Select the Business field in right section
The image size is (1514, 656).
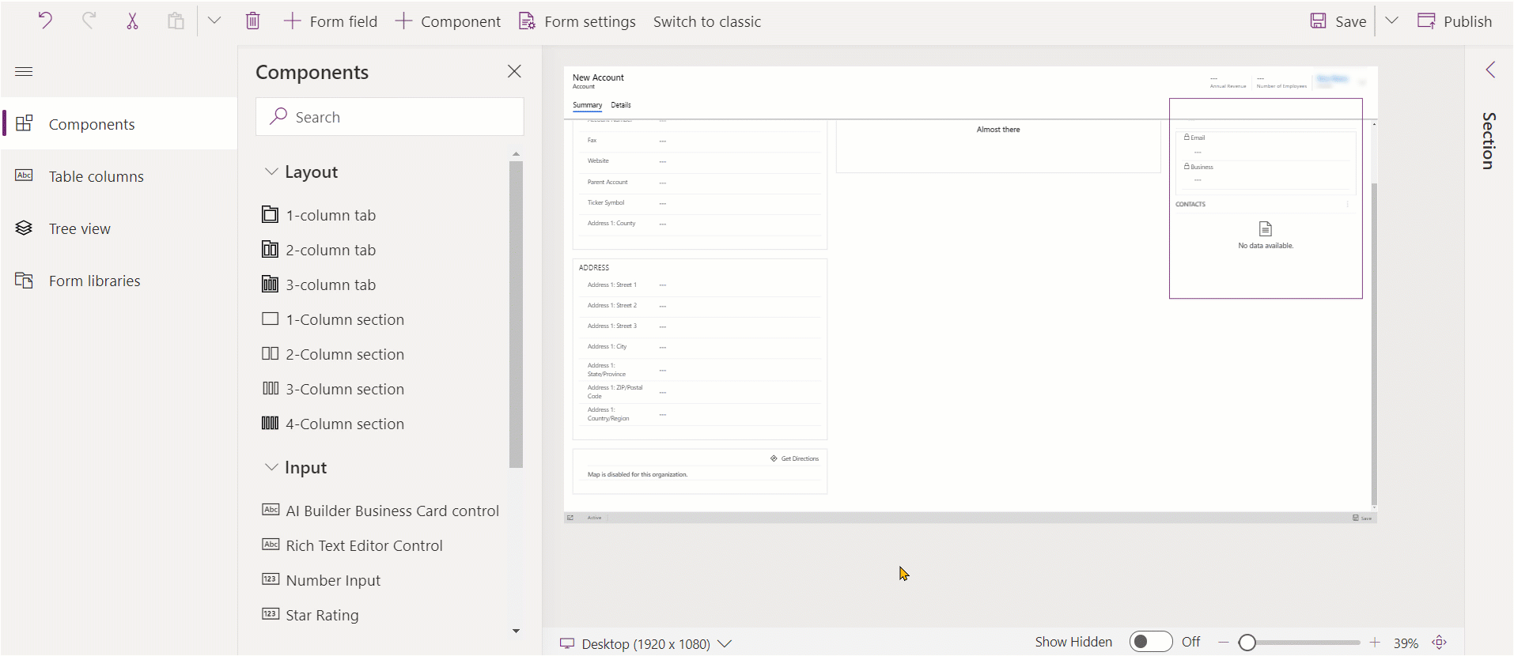point(1266,174)
